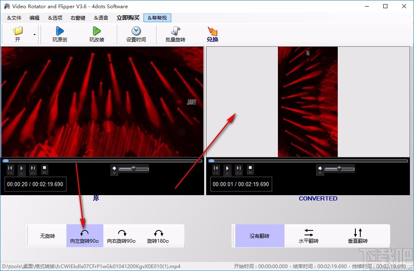Mute audio via speaker icon on original player

[x=114, y=169]
